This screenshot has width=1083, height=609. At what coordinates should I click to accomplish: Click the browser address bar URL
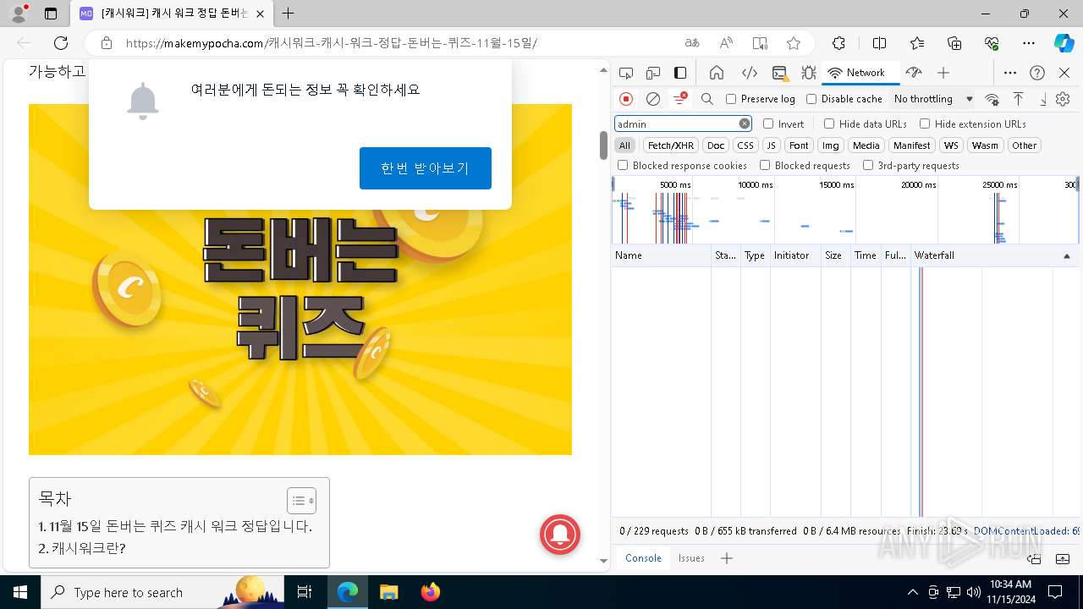point(332,43)
